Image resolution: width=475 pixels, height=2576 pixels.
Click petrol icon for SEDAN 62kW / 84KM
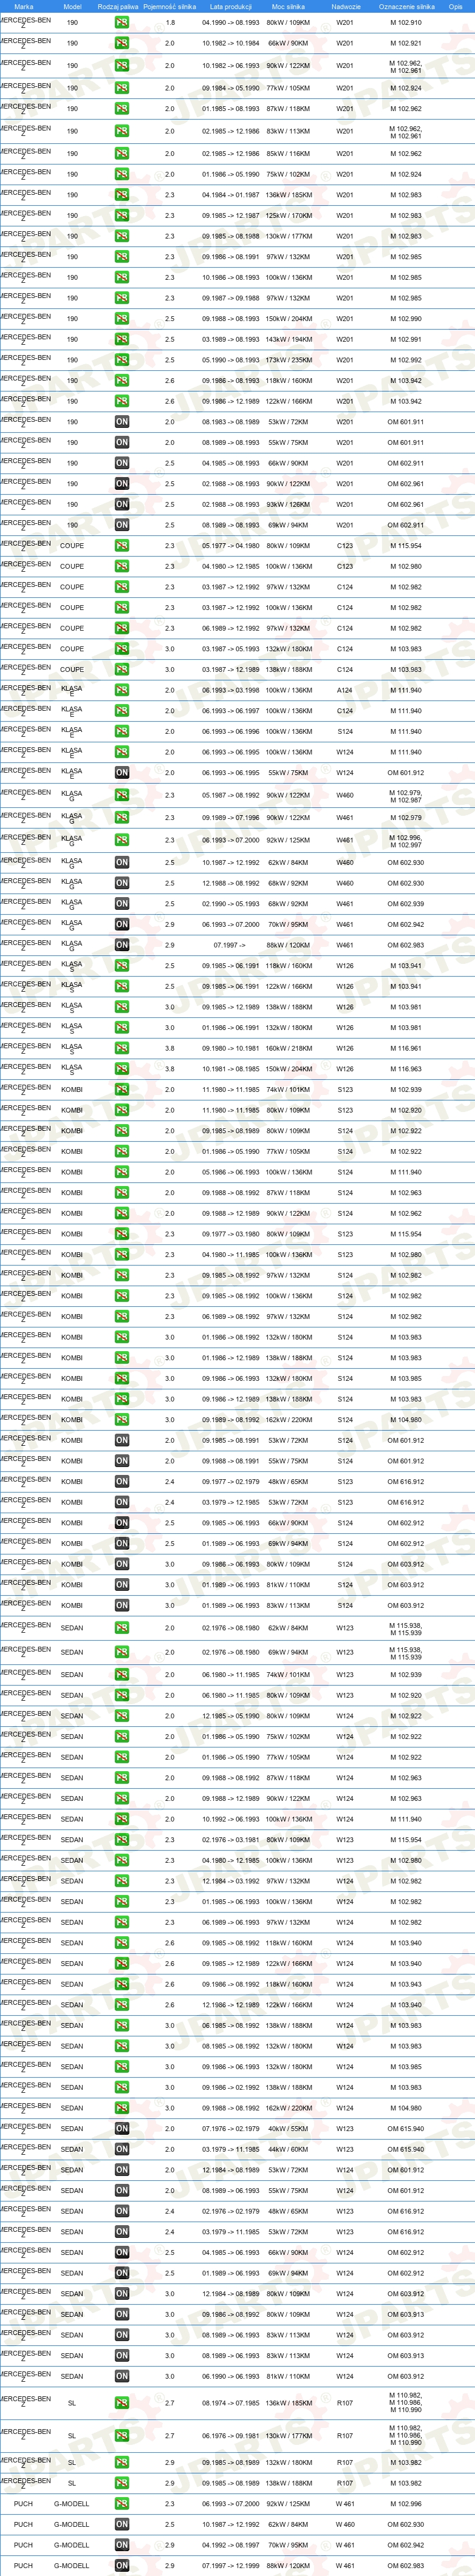(121, 1628)
